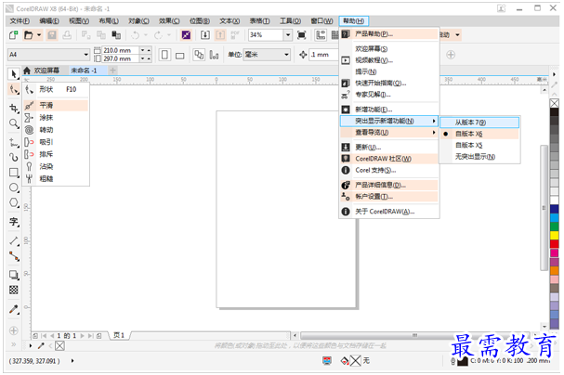Open 视频教程 from Help menu
The width and height of the screenshot is (564, 375).
[x=389, y=60]
